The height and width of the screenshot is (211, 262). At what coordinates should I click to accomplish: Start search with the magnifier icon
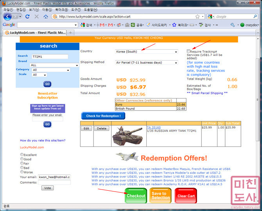[x=255, y=16]
